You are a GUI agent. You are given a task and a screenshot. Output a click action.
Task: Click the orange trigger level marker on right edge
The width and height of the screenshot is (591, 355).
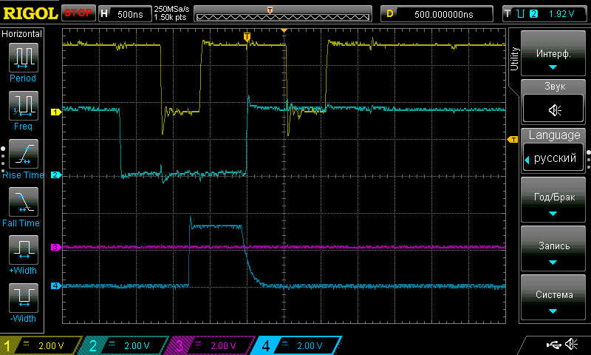click(512, 139)
